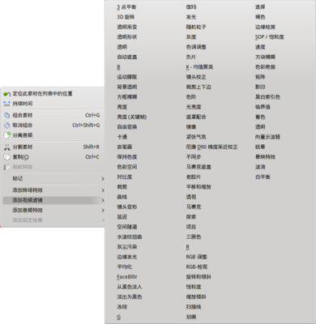Pick the K - 均值聚类 filter

199,67
